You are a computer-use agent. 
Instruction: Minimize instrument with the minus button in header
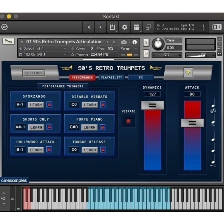220,44
